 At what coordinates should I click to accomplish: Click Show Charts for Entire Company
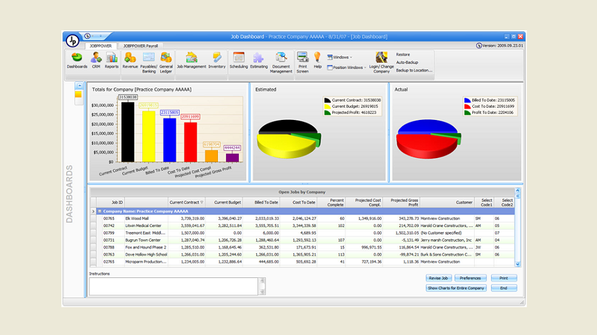[455, 288]
